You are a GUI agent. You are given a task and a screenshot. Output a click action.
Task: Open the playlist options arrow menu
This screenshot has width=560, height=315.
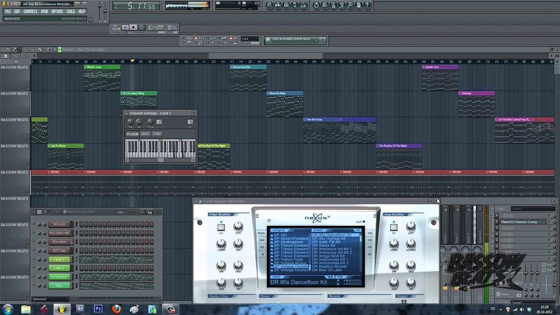point(3,49)
